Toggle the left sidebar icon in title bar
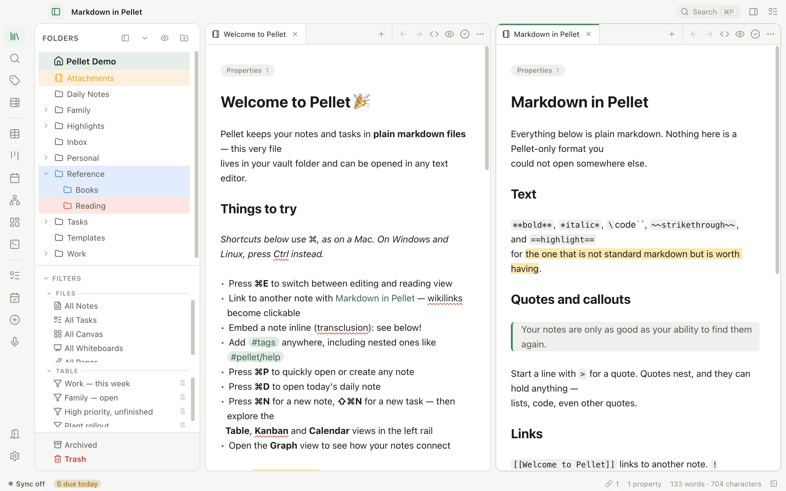786x491 pixels. 56,12
